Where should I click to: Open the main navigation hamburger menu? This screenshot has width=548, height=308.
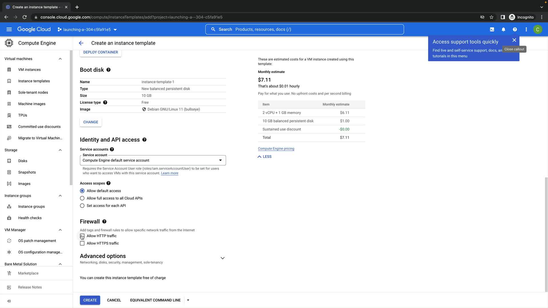click(9, 29)
